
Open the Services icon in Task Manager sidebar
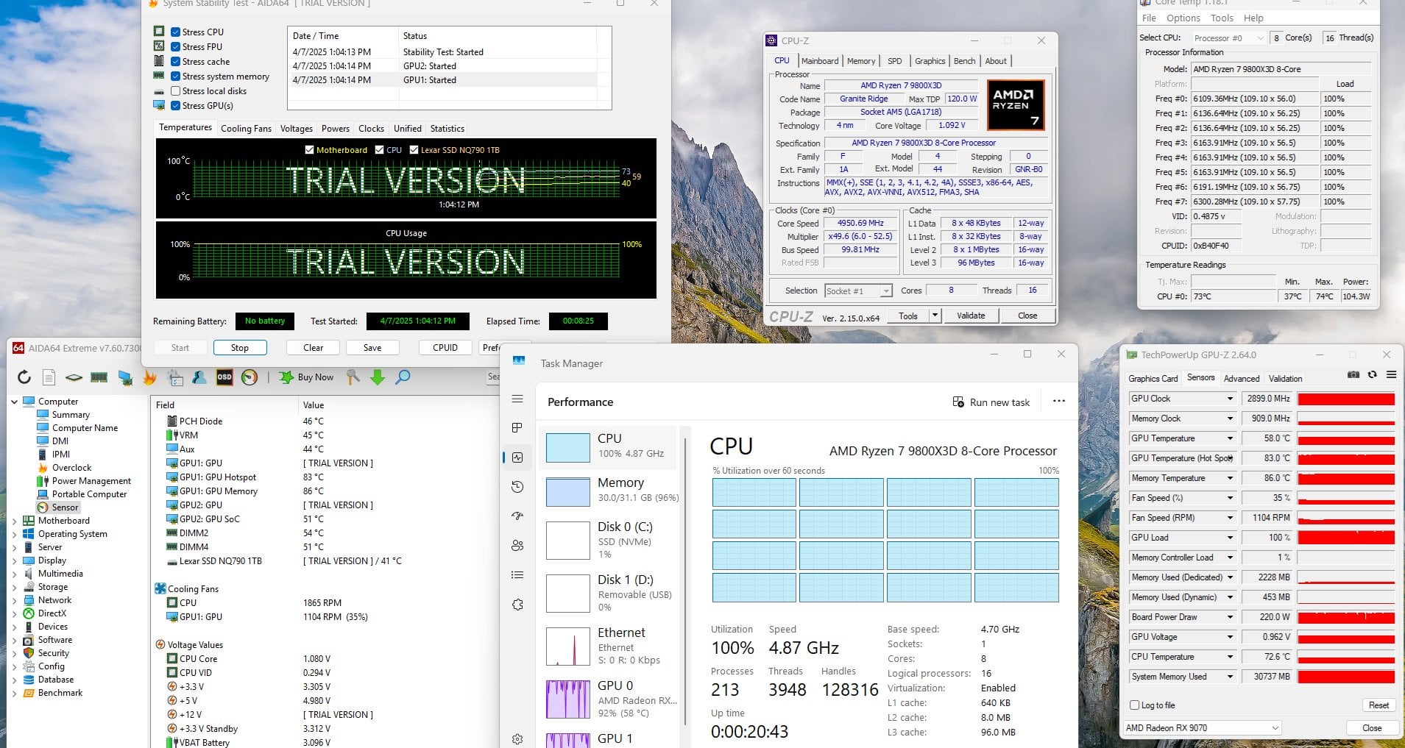click(517, 605)
